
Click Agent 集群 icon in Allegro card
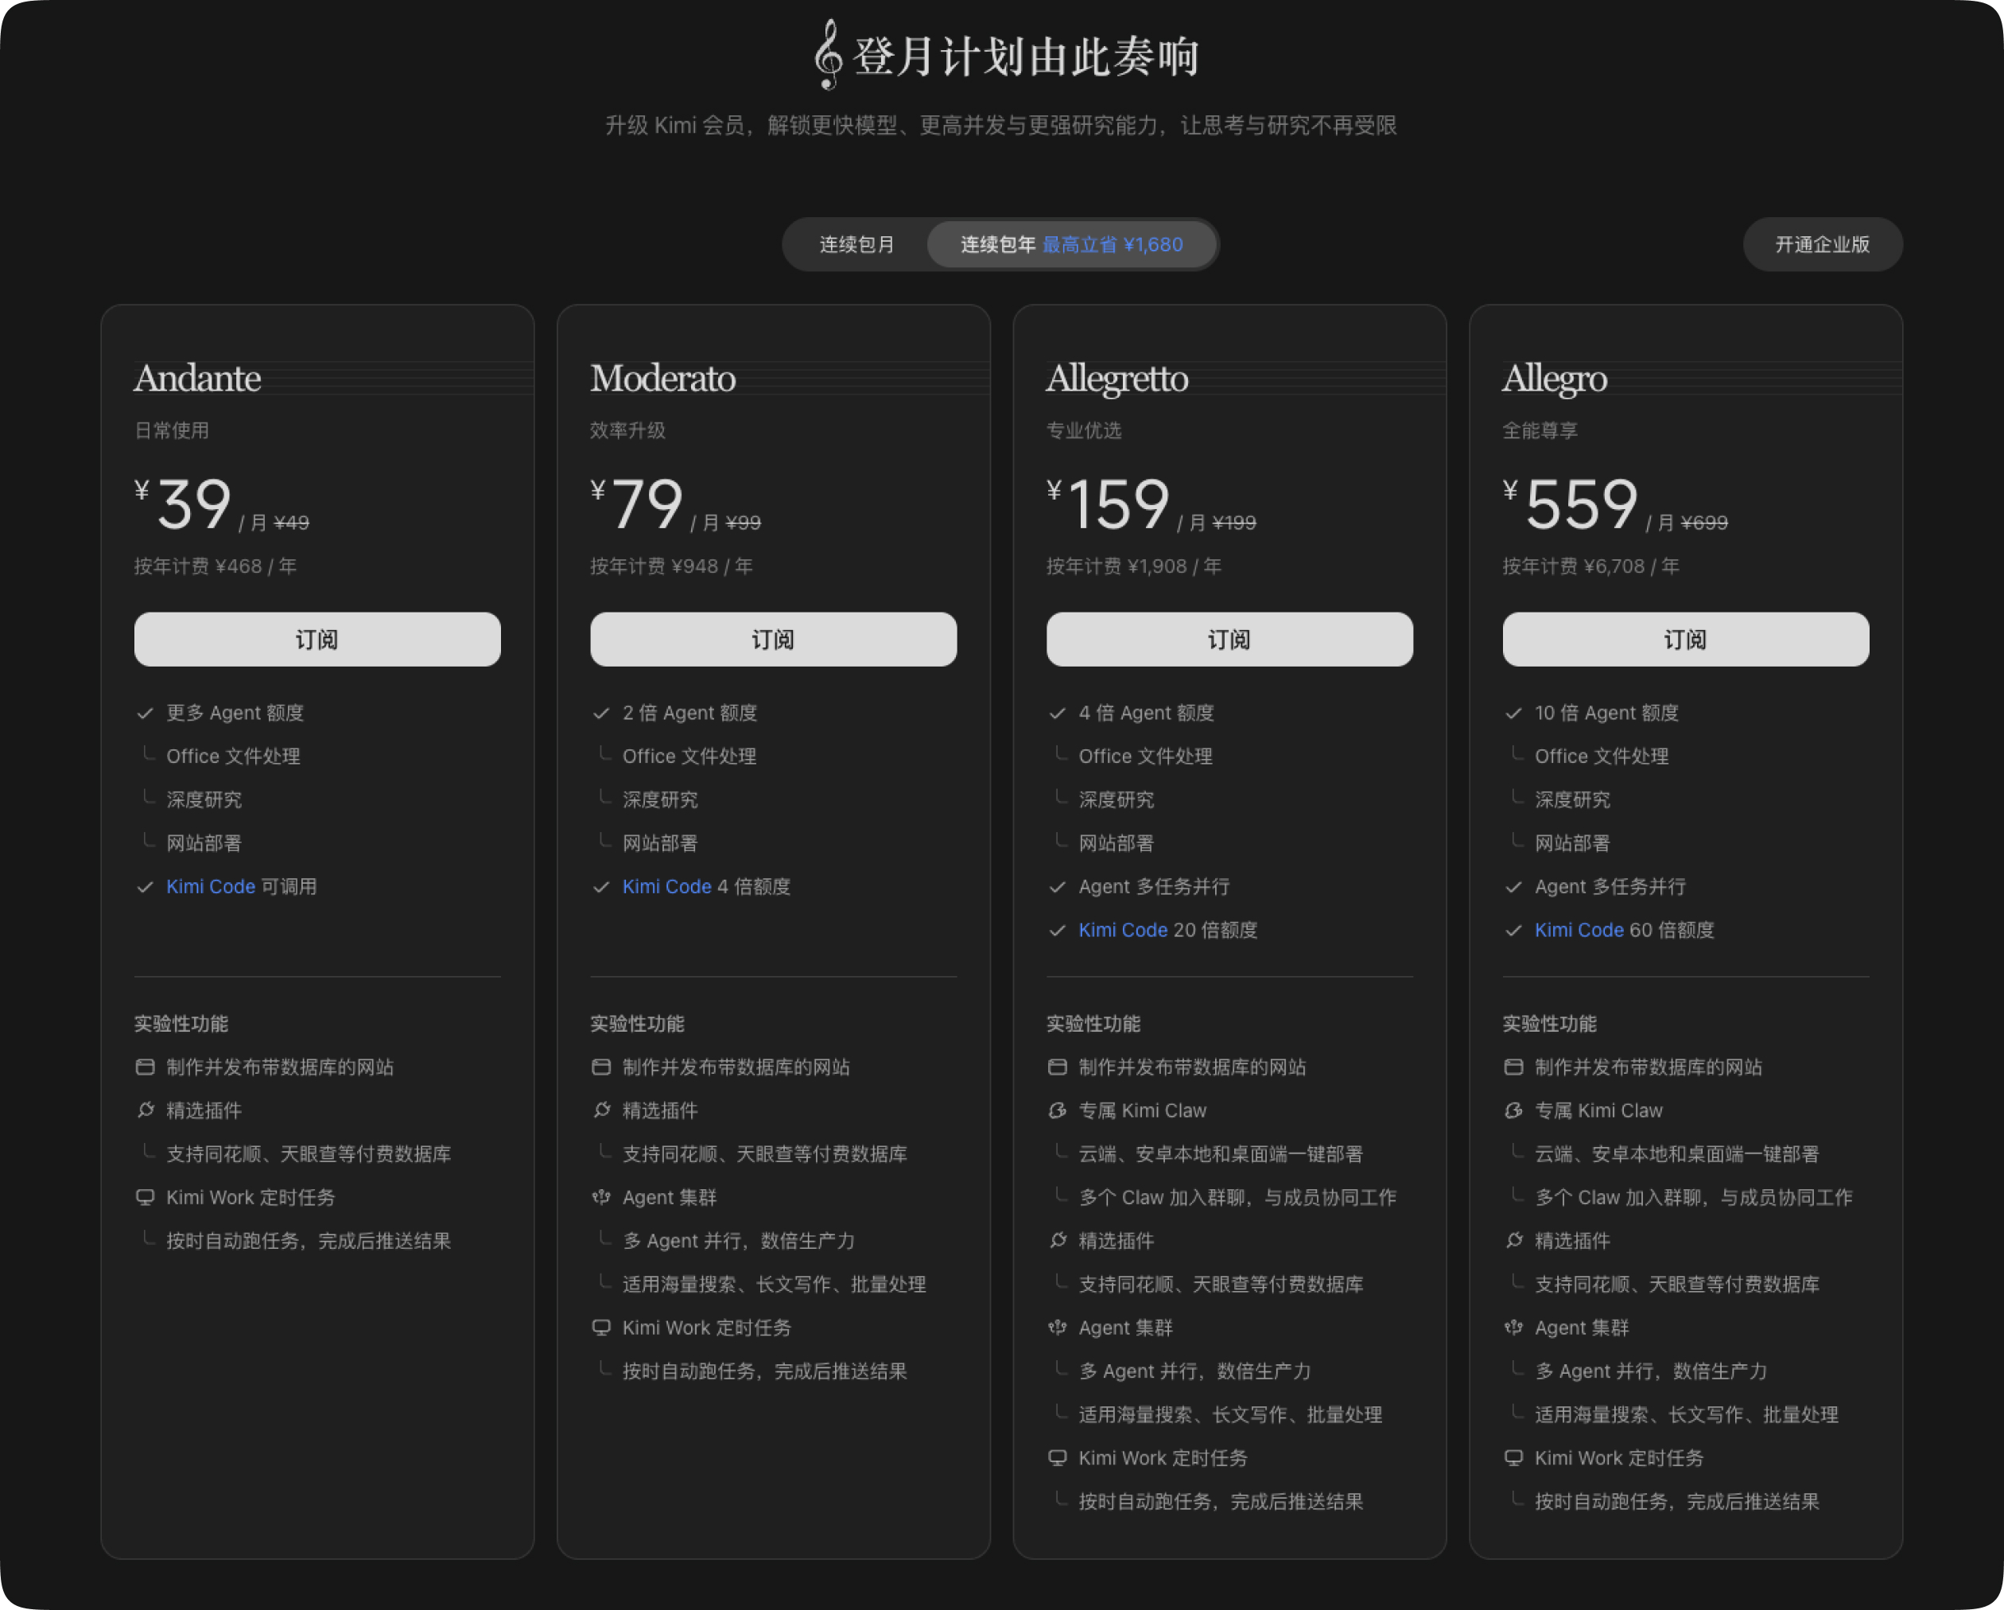[x=1513, y=1328]
